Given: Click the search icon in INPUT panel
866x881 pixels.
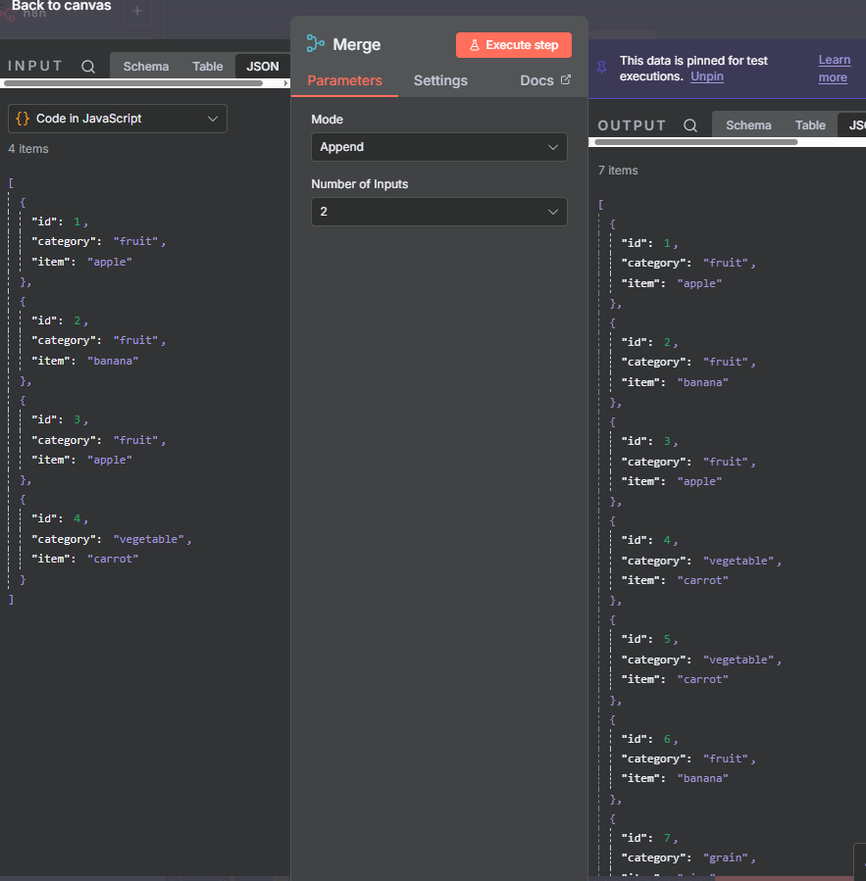Looking at the screenshot, I should click(x=88, y=67).
